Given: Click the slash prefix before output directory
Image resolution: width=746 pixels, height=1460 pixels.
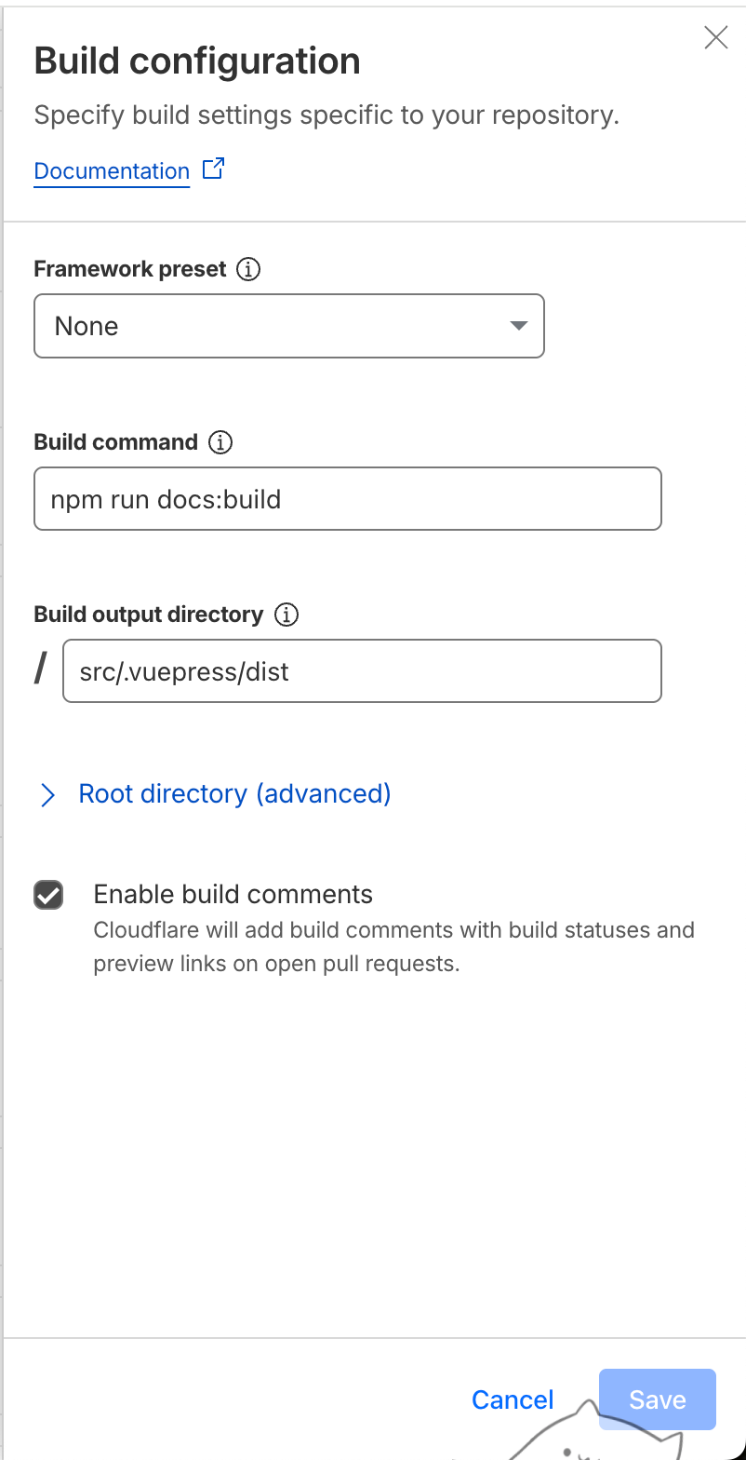Looking at the screenshot, I should [40, 669].
